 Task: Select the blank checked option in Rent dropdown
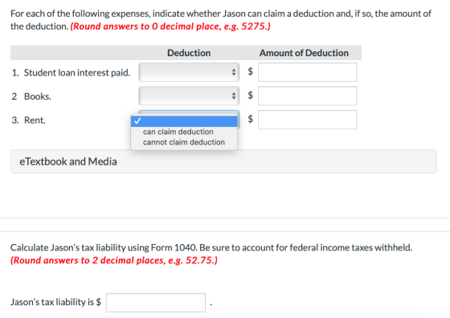(184, 121)
